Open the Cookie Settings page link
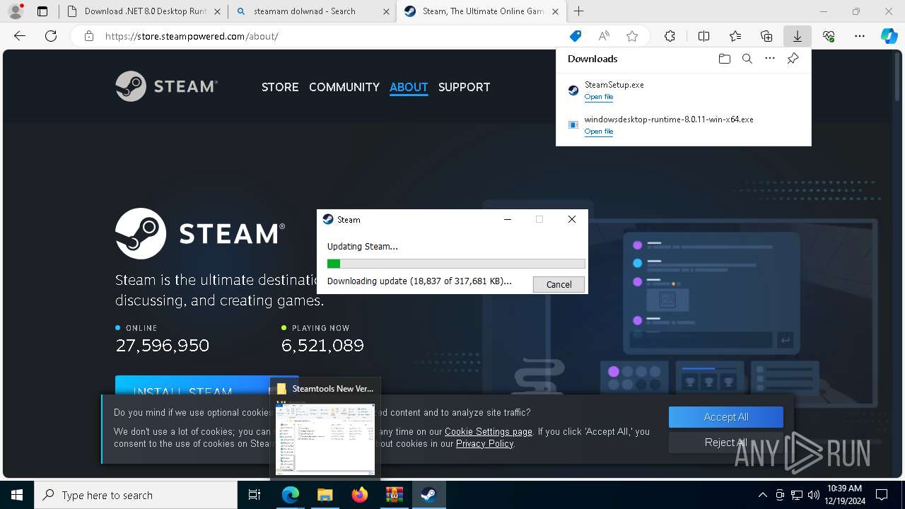905x509 pixels. click(x=489, y=431)
